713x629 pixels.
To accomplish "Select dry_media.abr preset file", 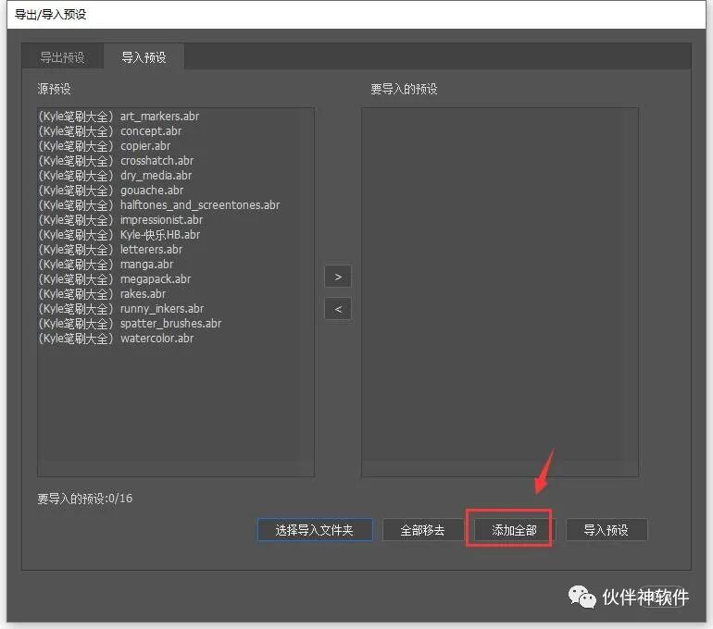I will point(115,176).
